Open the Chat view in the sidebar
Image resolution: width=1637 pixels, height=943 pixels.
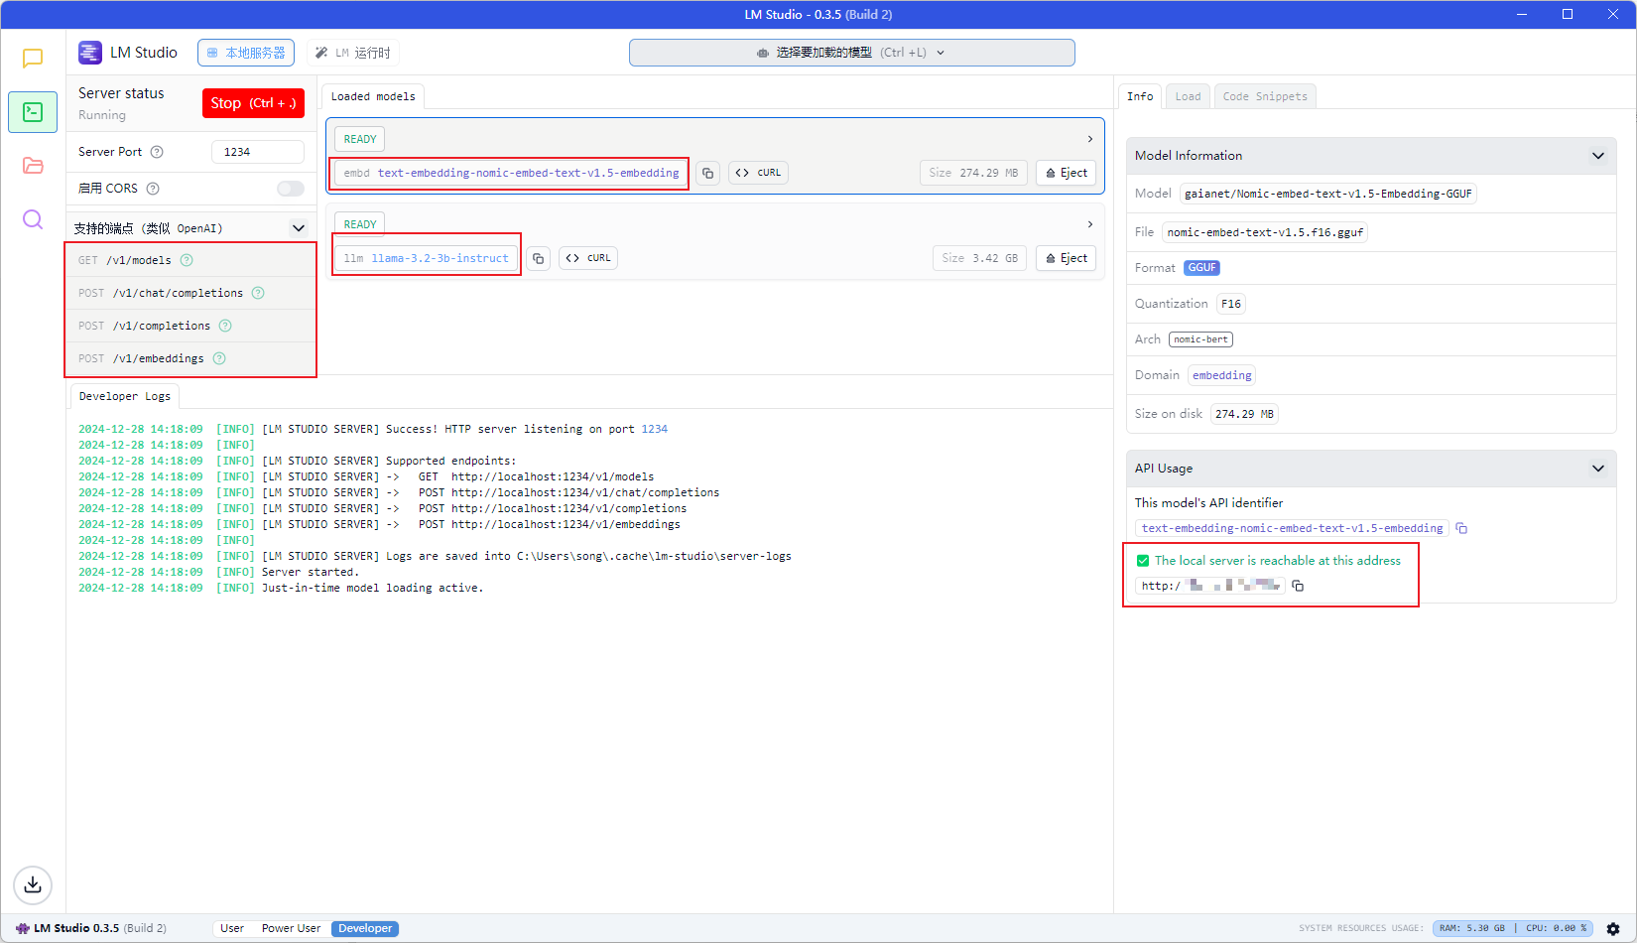pos(33,59)
